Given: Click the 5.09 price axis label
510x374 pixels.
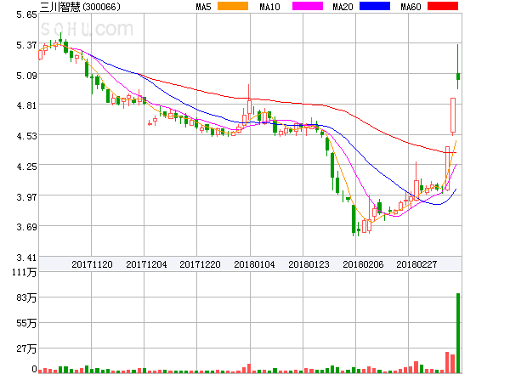Looking at the screenshot, I should (26, 76).
